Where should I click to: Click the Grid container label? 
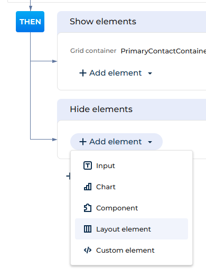coord(93,51)
